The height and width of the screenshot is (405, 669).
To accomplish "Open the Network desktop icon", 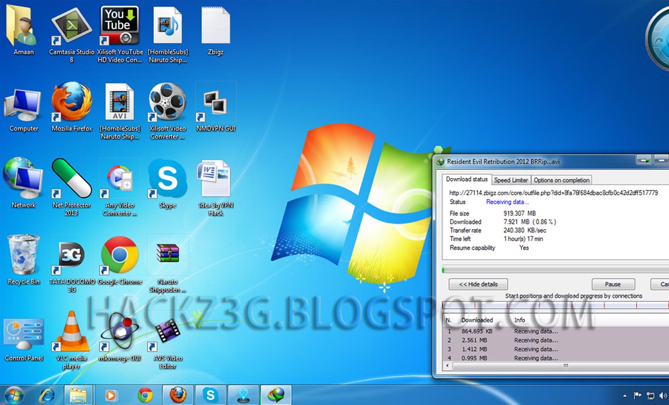I will pos(24,184).
